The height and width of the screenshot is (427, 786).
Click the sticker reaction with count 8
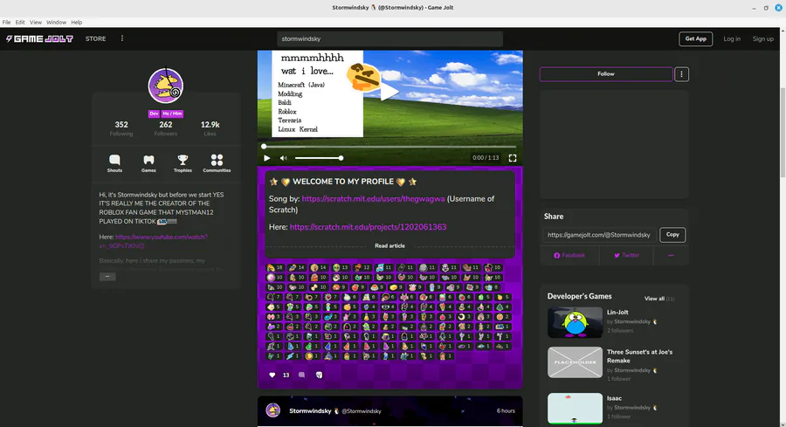492,287
